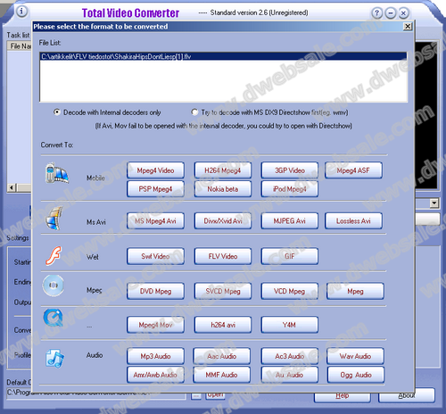The image size is (446, 414).
Task: Click the task list left scroll arrow
Action: pyautogui.click(x=12, y=187)
